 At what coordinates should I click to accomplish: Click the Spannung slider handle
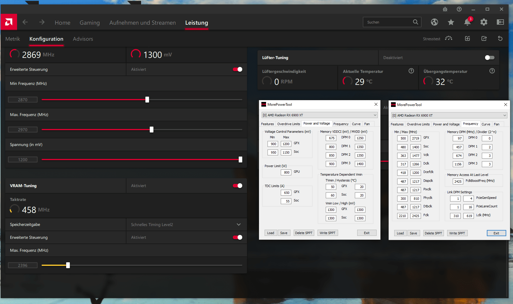tap(240, 159)
